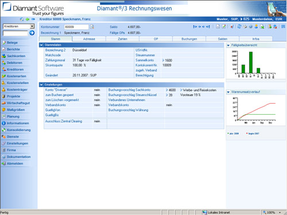Export the data to Excel
Image resolution: width=287 pixels, height=215 pixels.
(262, 26)
